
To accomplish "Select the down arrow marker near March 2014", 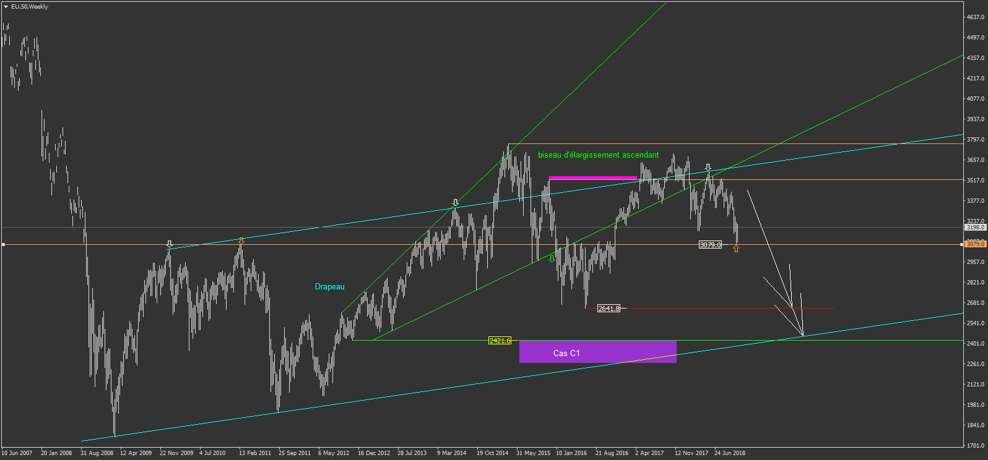I will tap(456, 203).
